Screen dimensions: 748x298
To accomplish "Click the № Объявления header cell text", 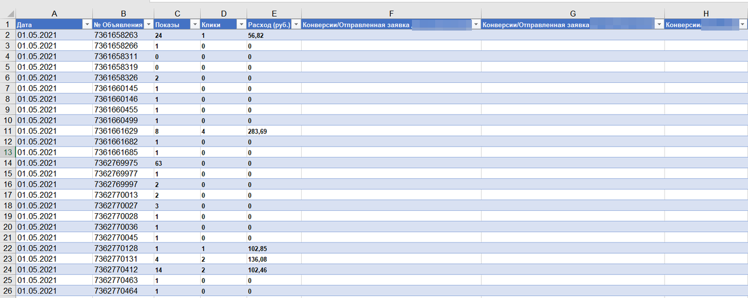I will tap(118, 25).
